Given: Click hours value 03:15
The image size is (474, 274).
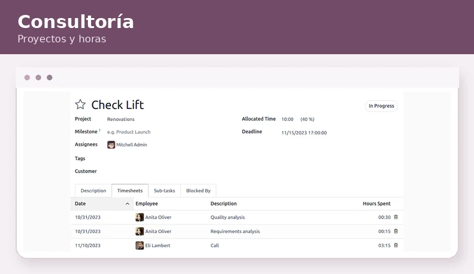Looking at the screenshot, I should [x=384, y=245].
